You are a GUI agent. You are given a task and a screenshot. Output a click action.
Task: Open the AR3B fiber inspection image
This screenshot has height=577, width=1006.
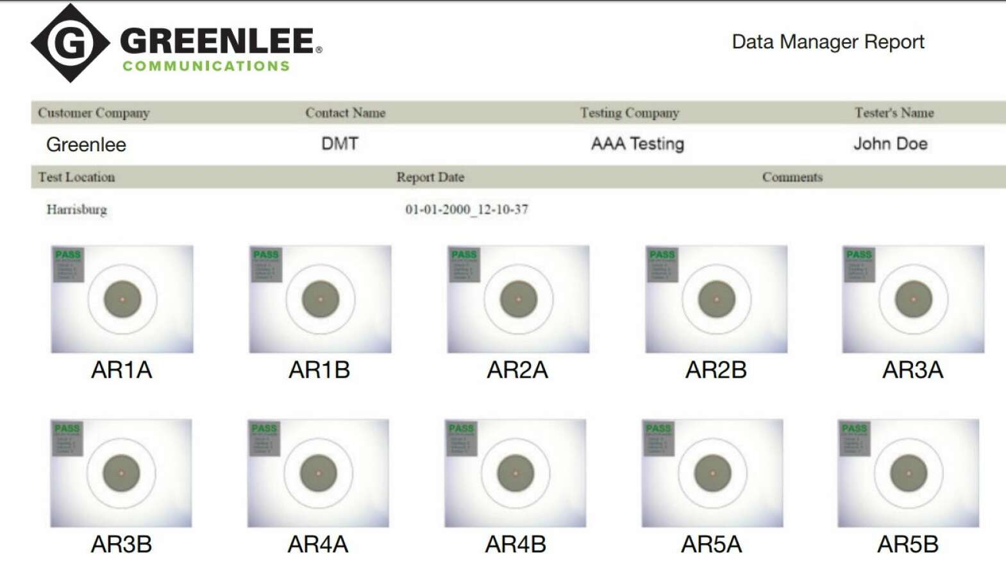(x=121, y=473)
